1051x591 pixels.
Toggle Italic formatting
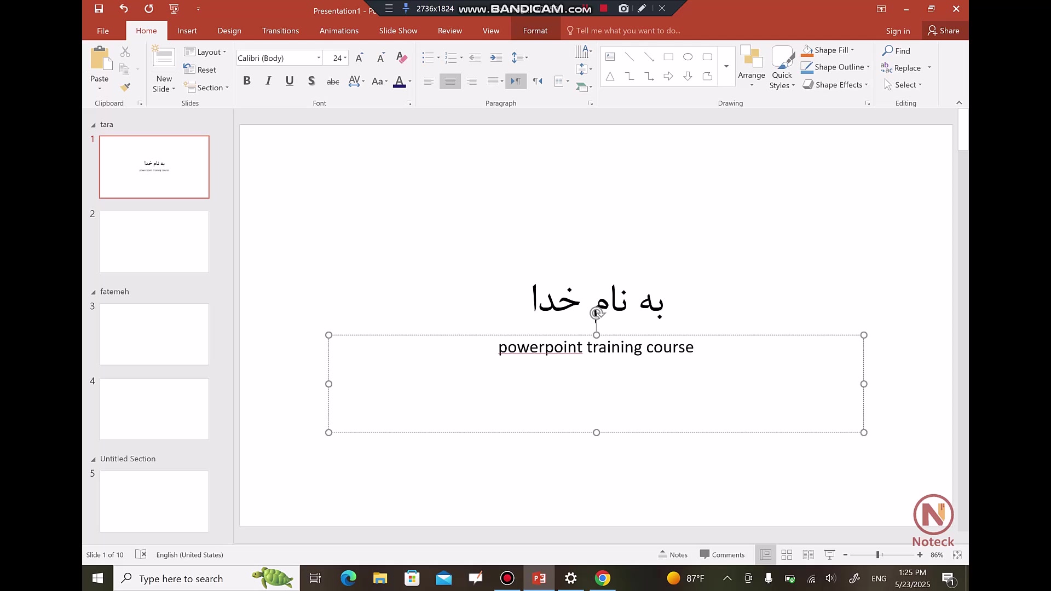[x=268, y=81]
